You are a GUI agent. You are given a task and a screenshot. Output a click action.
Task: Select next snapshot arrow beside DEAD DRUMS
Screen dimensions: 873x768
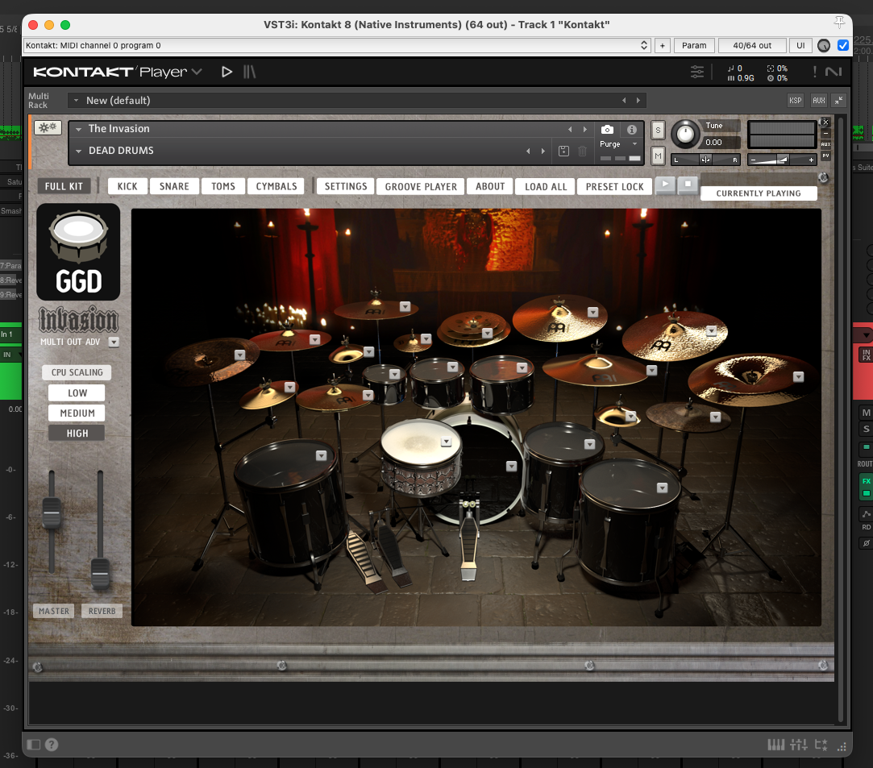click(x=543, y=151)
